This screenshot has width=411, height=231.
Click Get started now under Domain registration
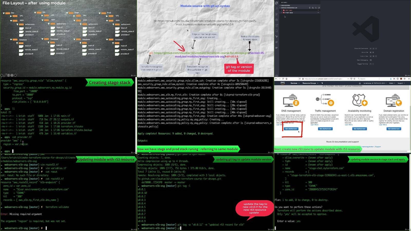[394, 129]
